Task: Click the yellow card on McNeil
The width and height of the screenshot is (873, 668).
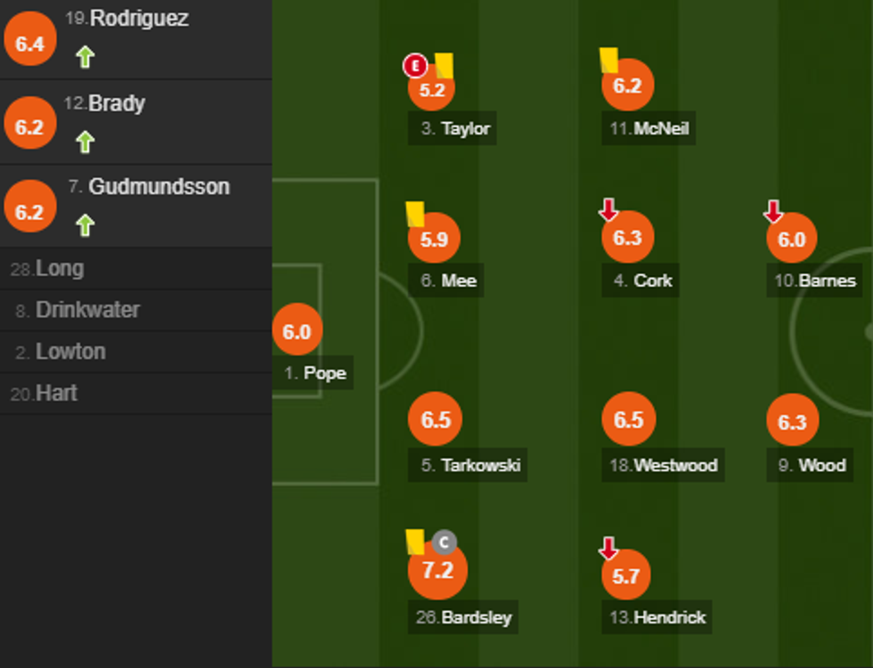Action: click(609, 60)
